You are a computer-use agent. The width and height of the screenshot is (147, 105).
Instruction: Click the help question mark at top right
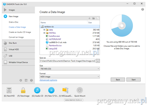[x=143, y=9]
